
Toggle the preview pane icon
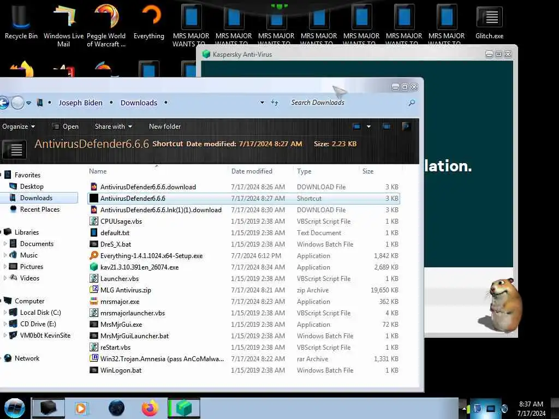[386, 127]
